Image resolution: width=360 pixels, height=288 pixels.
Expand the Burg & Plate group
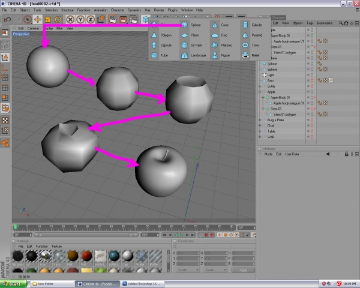pos(260,120)
